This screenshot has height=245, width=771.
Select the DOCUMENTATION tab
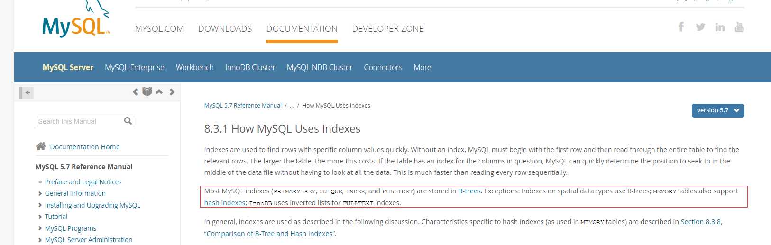click(x=302, y=29)
